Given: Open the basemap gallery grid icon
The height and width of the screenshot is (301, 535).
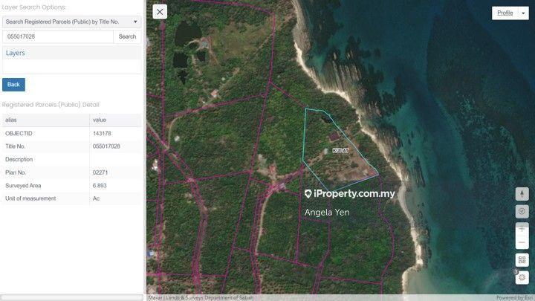Looking at the screenshot, I should click(522, 260).
